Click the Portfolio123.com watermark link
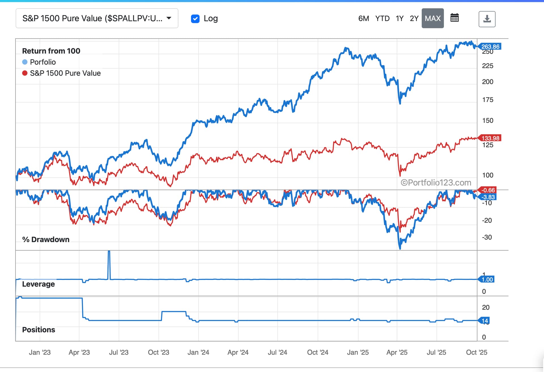This screenshot has height=372, width=544. point(436,183)
